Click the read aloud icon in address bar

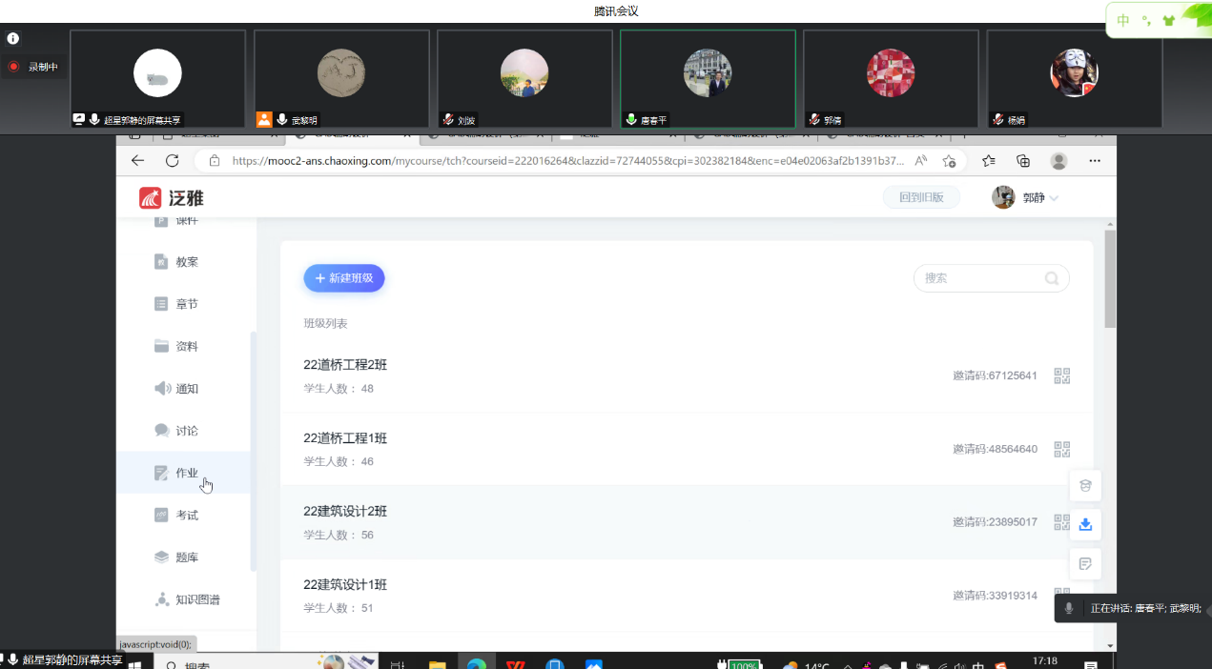(921, 161)
